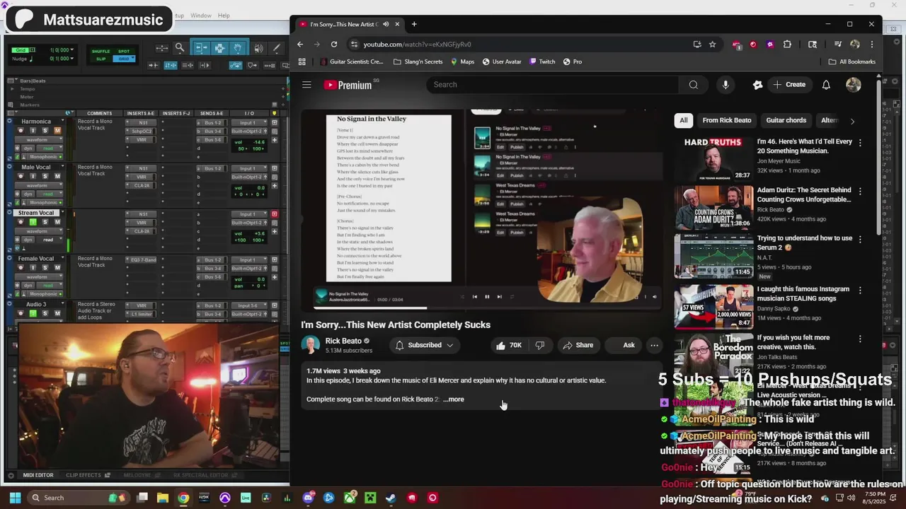Open the Window menu in Pro Tools
Image resolution: width=906 pixels, height=509 pixels.
[201, 16]
